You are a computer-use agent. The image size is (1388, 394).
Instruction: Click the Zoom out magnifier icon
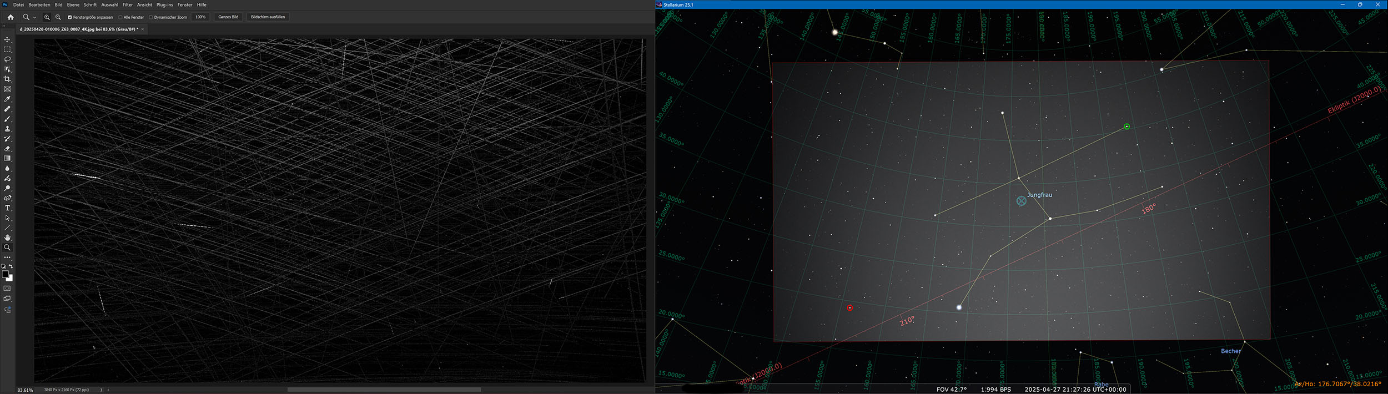(58, 17)
